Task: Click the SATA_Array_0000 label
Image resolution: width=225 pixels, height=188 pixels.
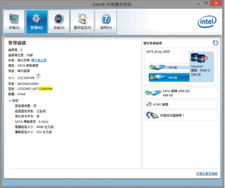Action: 158,51
